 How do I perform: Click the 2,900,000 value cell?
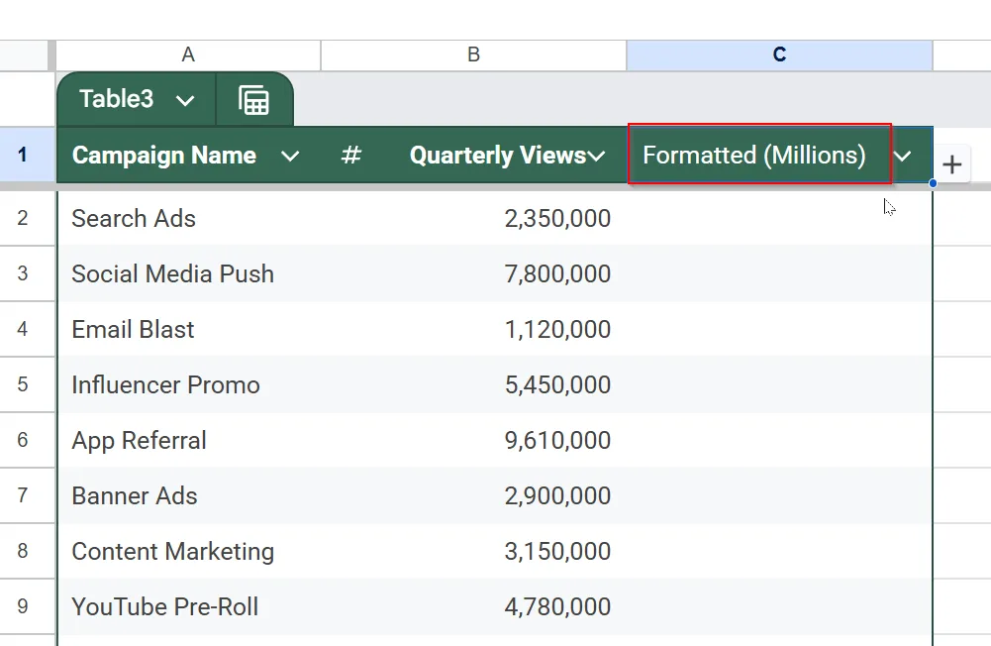point(474,495)
